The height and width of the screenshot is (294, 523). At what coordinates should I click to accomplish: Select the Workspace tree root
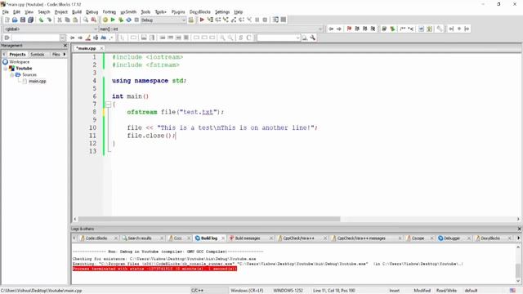click(20, 62)
